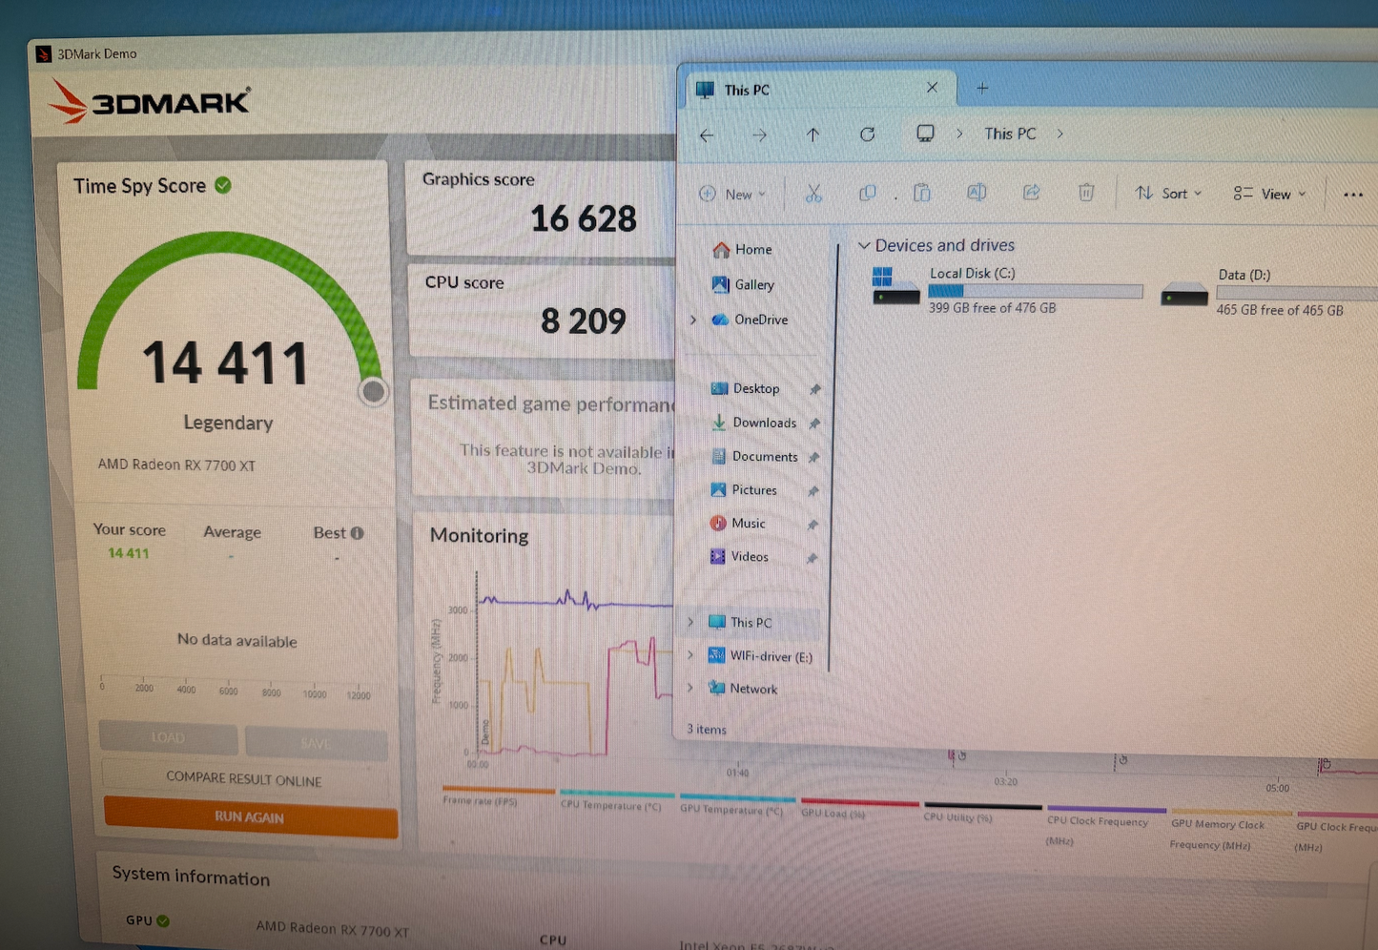The height and width of the screenshot is (950, 1378).
Task: Go back in File Explorer
Action: point(707,135)
